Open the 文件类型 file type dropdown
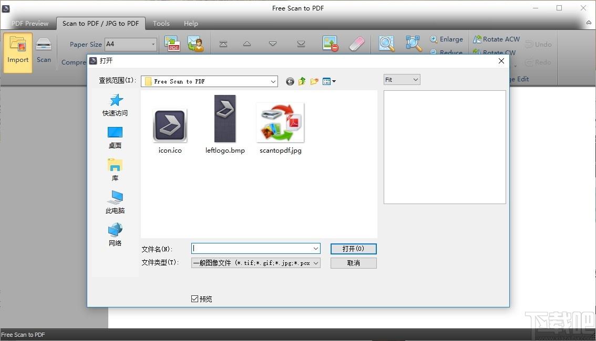Image resolution: width=596 pixels, height=341 pixels. click(256, 263)
